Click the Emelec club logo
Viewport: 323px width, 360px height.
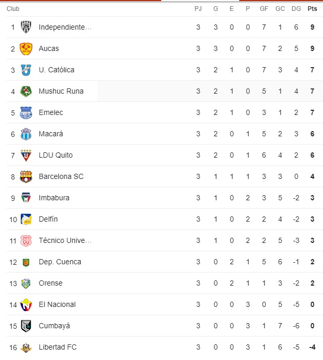[26, 112]
